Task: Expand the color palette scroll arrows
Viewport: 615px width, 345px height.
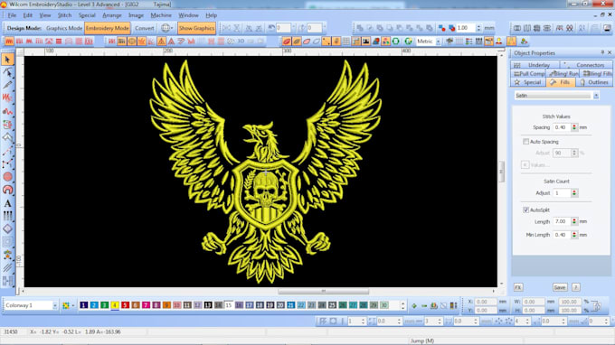Action: (x=402, y=305)
